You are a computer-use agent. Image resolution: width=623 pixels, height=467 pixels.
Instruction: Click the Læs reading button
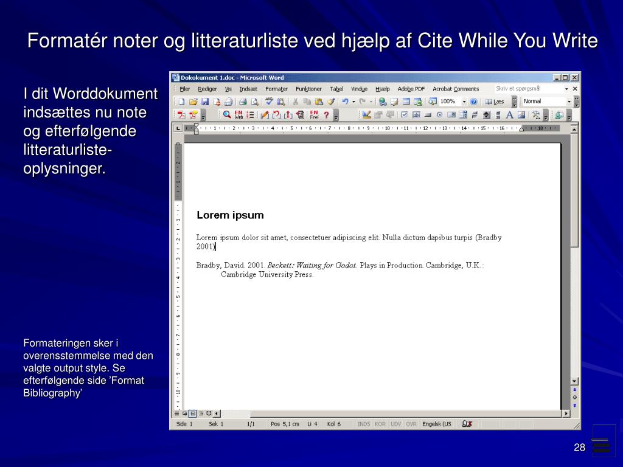(495, 102)
